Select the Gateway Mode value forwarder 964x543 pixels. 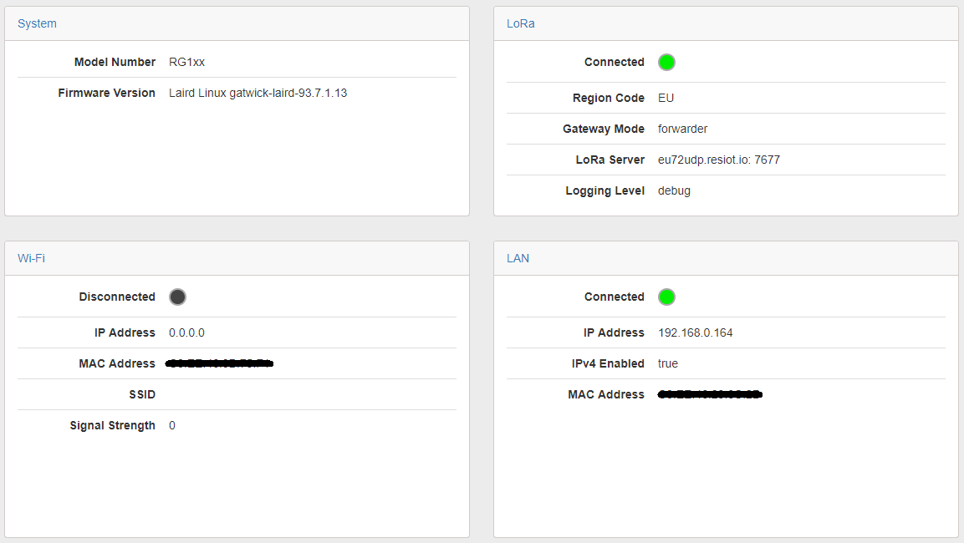coord(682,129)
